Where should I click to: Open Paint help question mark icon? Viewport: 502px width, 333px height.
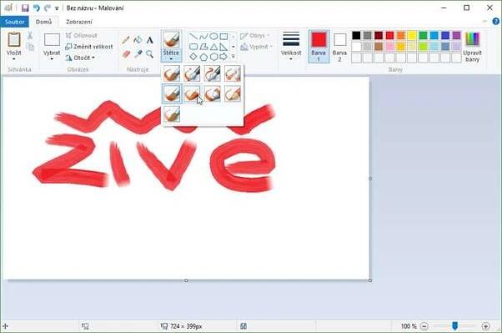[496, 22]
